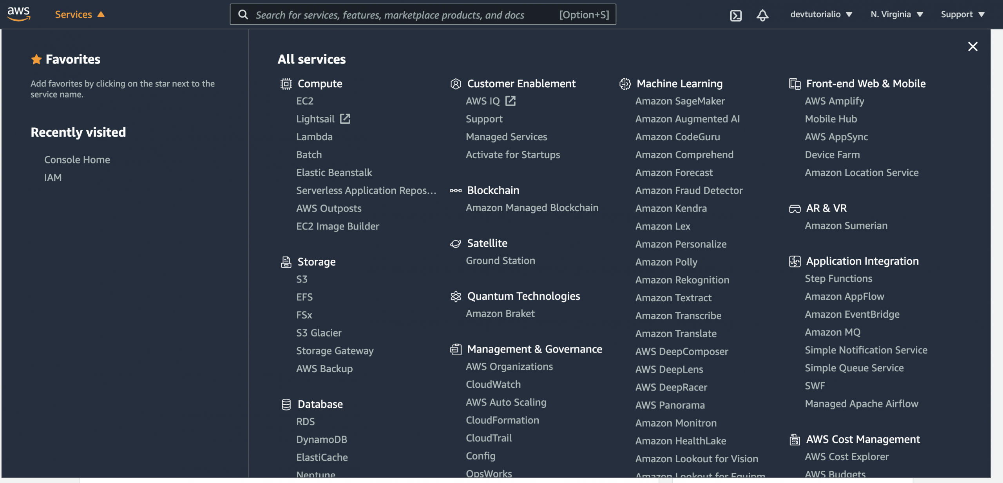The image size is (1003, 483).
Task: Open EC2 Image Builder
Action: coord(338,226)
